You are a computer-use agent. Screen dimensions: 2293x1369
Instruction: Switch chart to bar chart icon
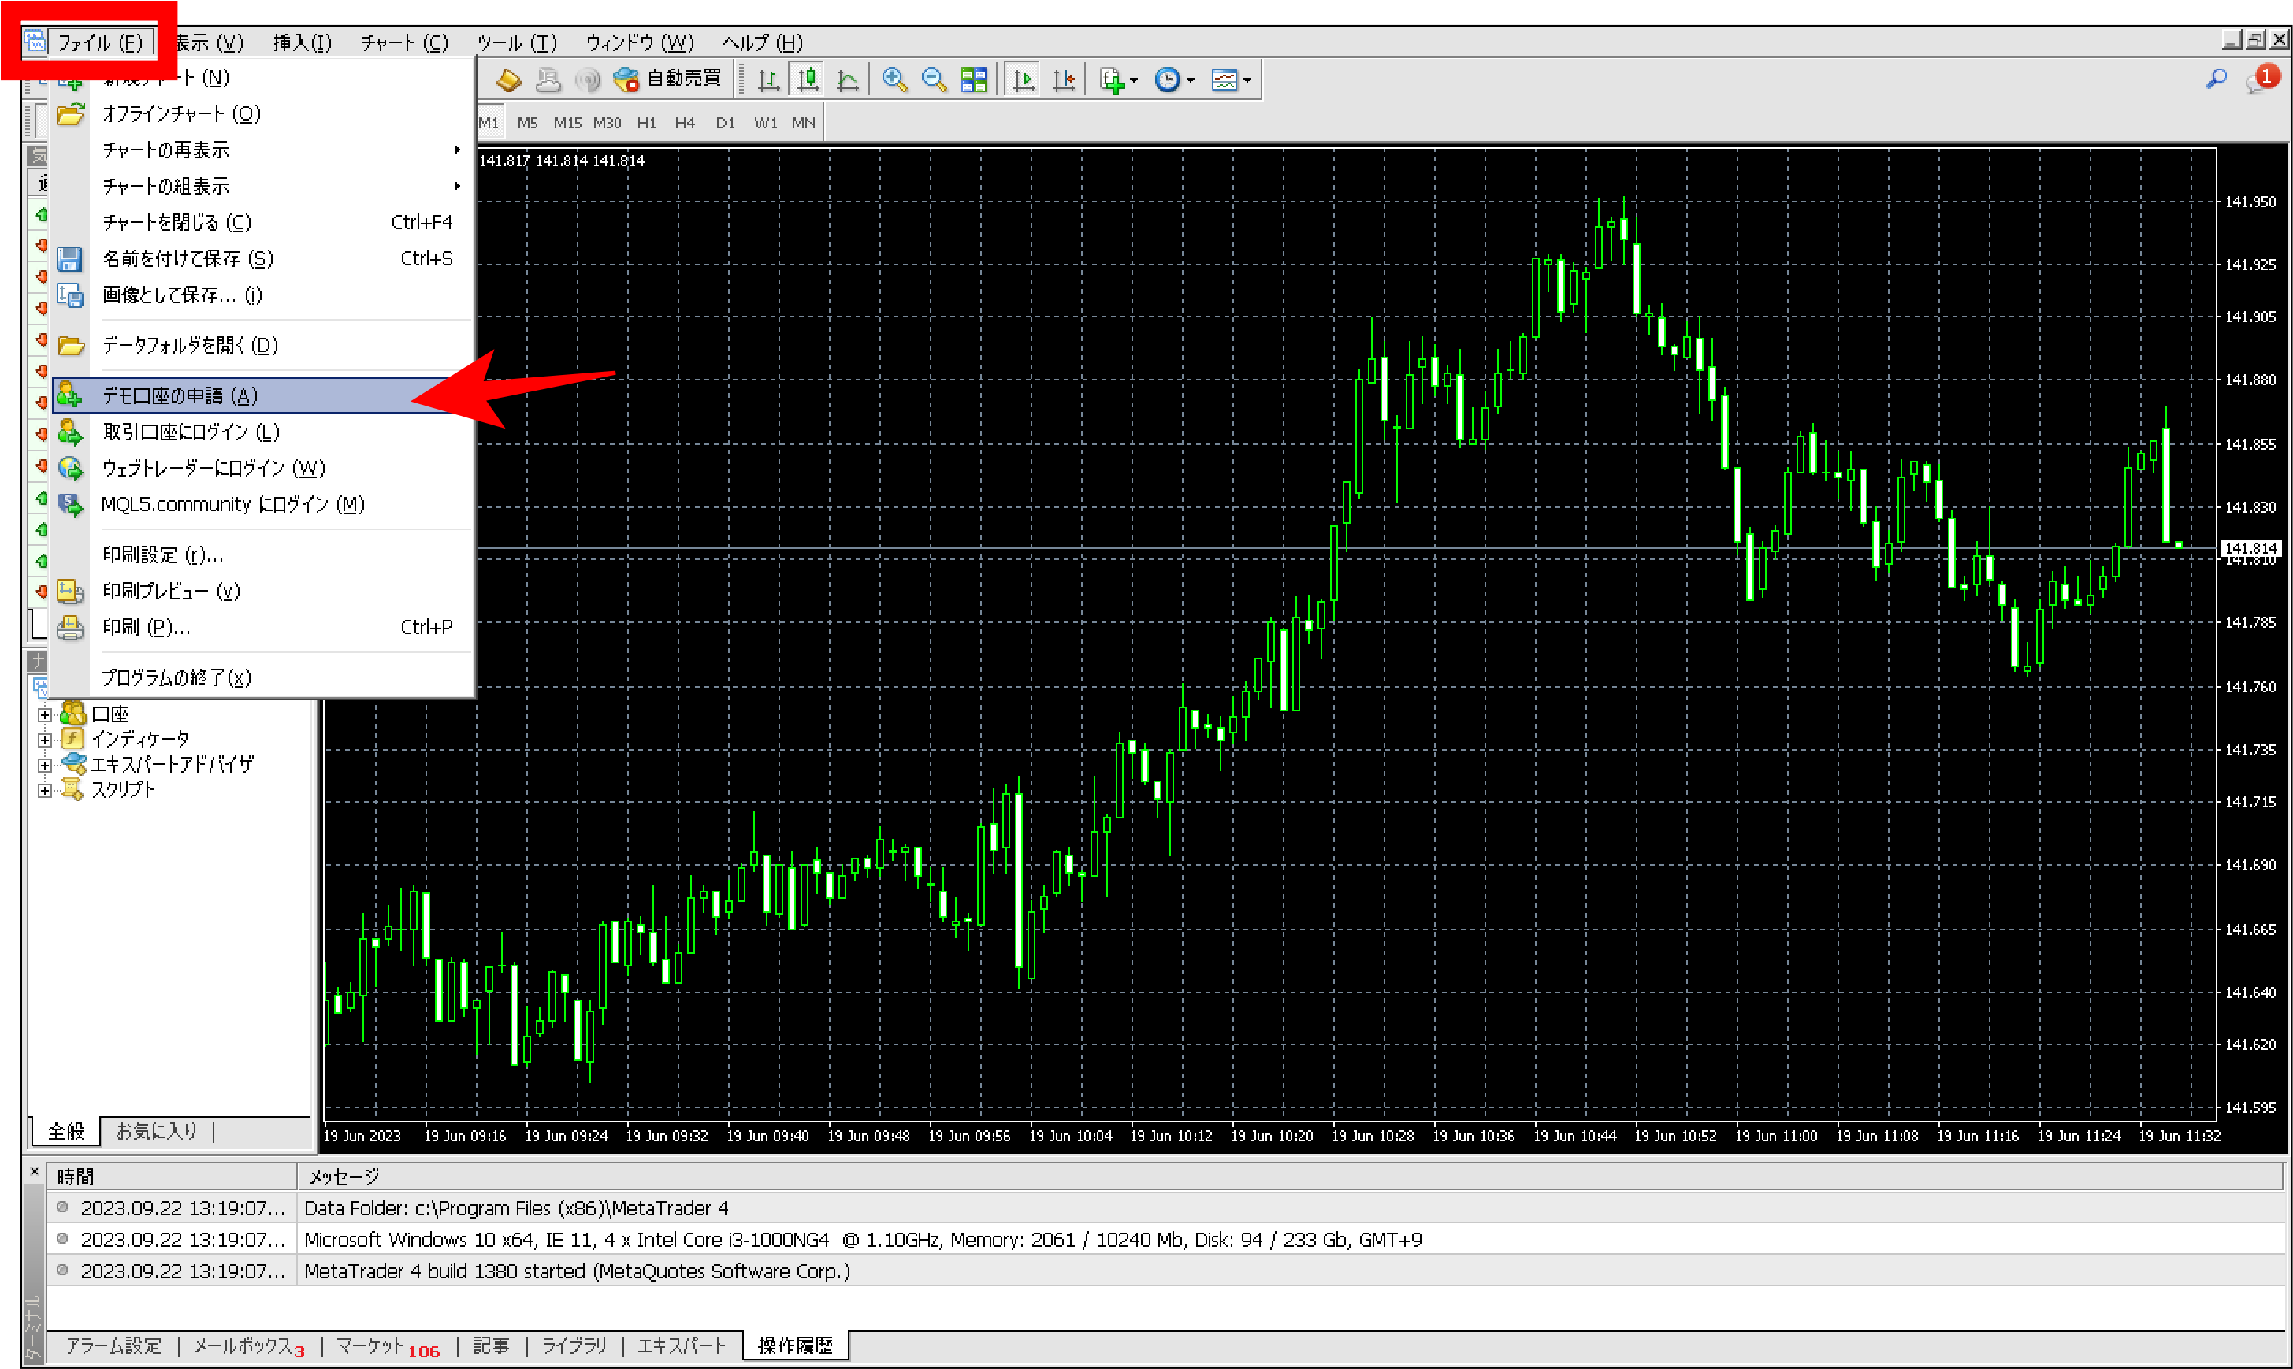(x=767, y=80)
